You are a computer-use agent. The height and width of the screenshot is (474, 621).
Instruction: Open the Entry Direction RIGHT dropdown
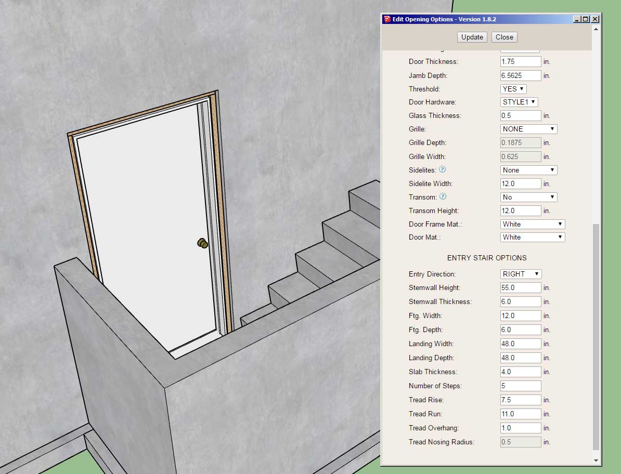(x=521, y=274)
